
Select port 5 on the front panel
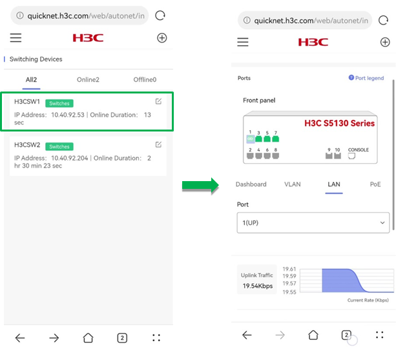pyautogui.click(x=267, y=139)
